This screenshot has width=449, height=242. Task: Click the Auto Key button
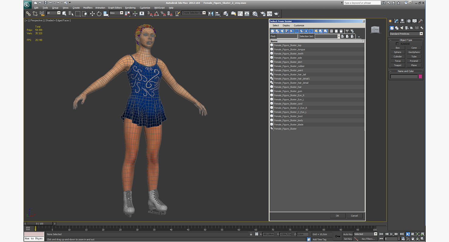pos(348,234)
